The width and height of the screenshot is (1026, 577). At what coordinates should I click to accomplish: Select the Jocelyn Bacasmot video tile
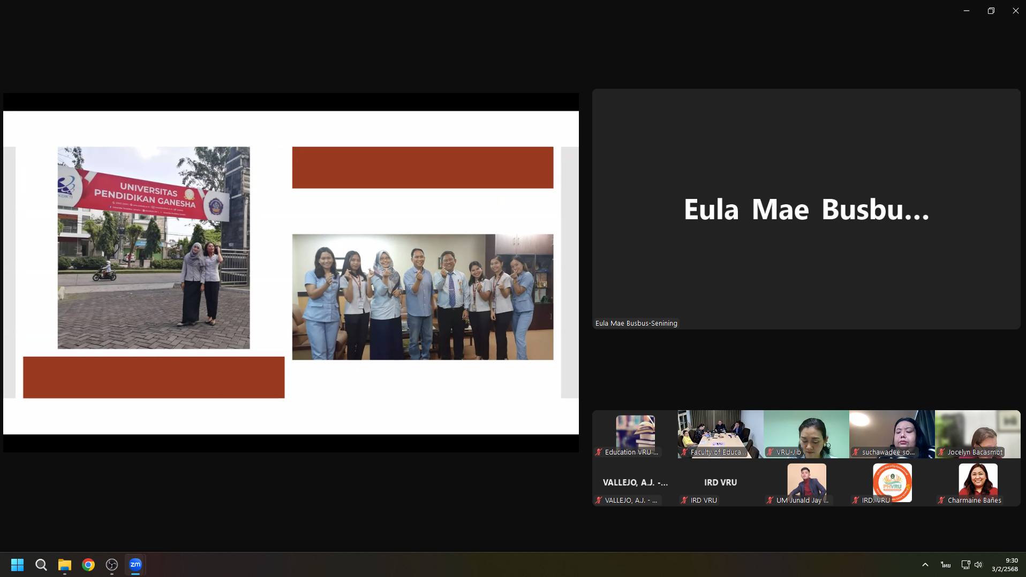(x=978, y=433)
